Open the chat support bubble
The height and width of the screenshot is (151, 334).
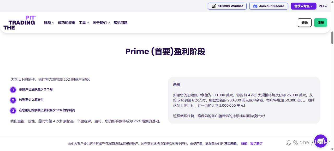[x=320, y=141]
